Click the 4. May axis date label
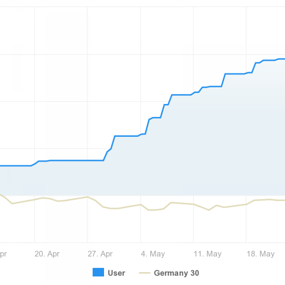This screenshot has width=285, height=285. (x=153, y=254)
